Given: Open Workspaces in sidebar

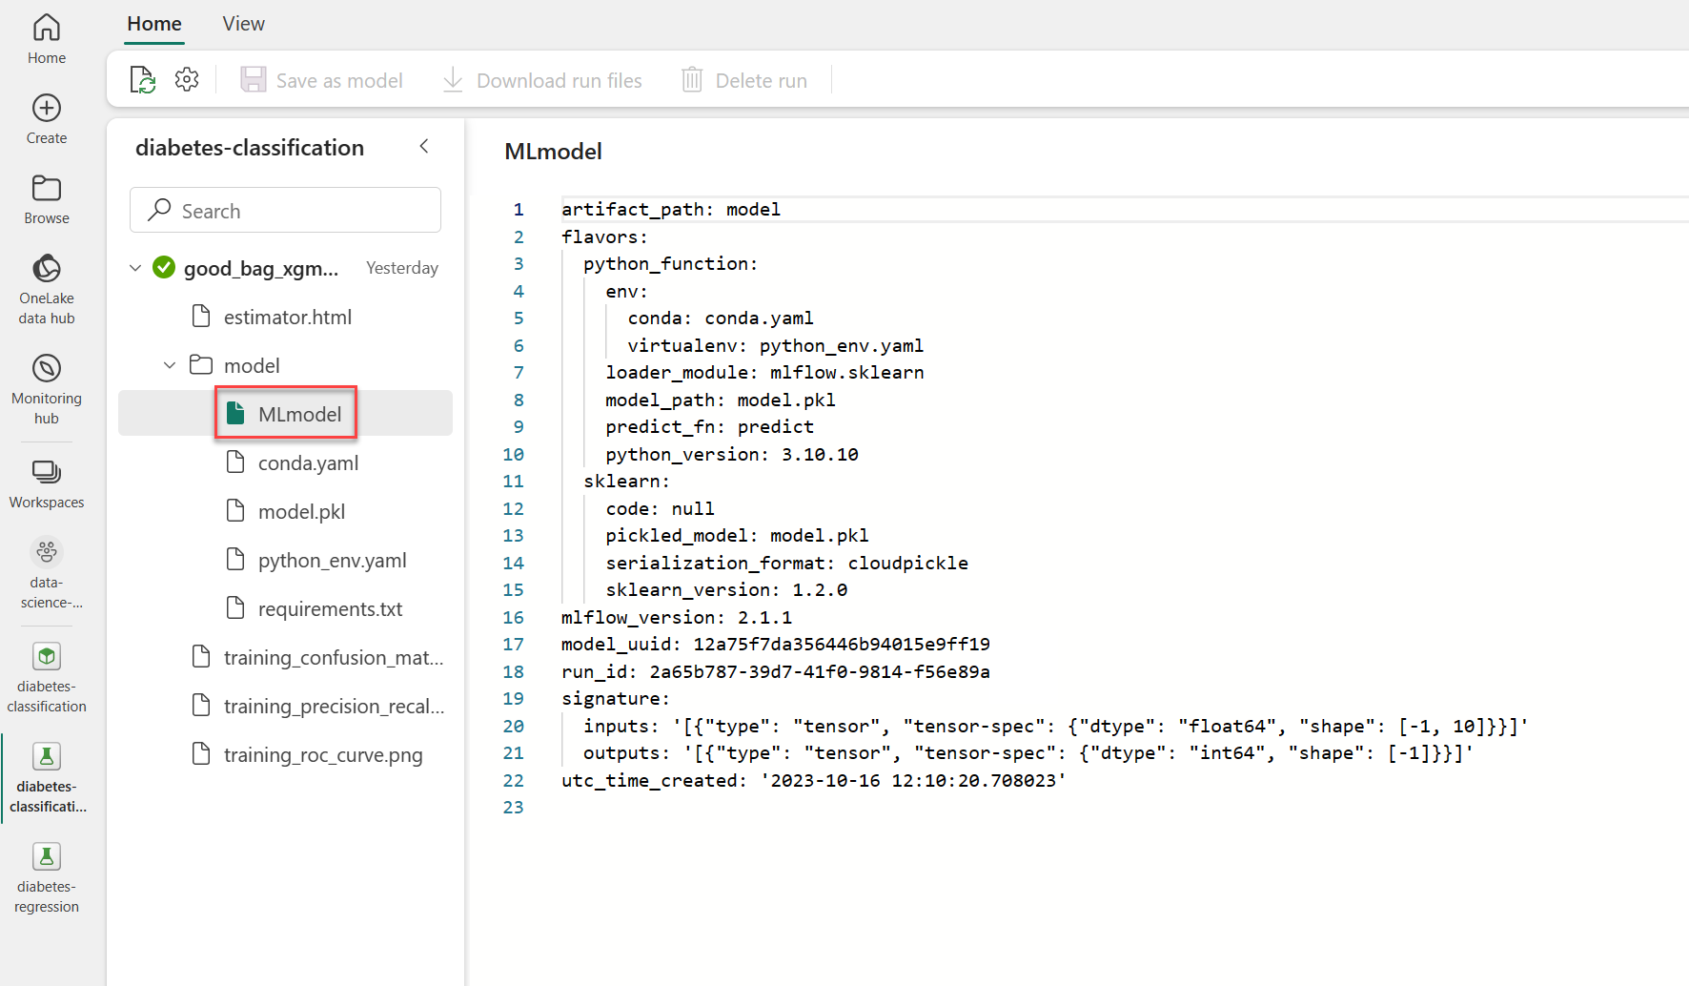Looking at the screenshot, I should tap(47, 483).
